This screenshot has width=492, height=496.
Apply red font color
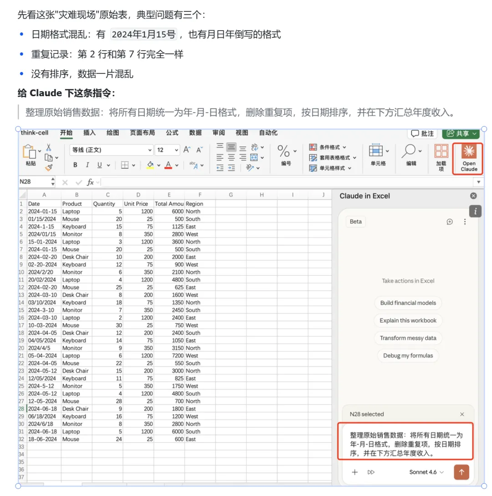click(x=168, y=165)
